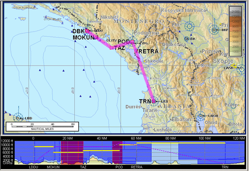Click the MOKUN label under elevation profile

click(53, 167)
